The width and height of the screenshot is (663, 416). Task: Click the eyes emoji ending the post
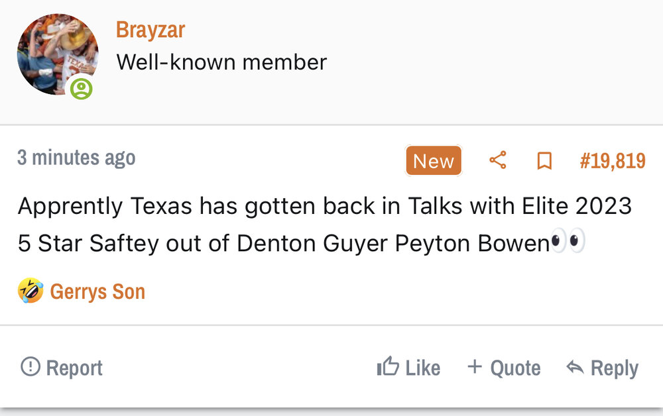[568, 243]
